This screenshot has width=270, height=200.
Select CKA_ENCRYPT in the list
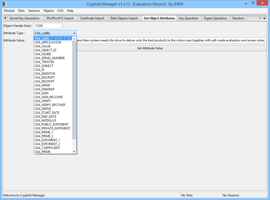click(53, 78)
